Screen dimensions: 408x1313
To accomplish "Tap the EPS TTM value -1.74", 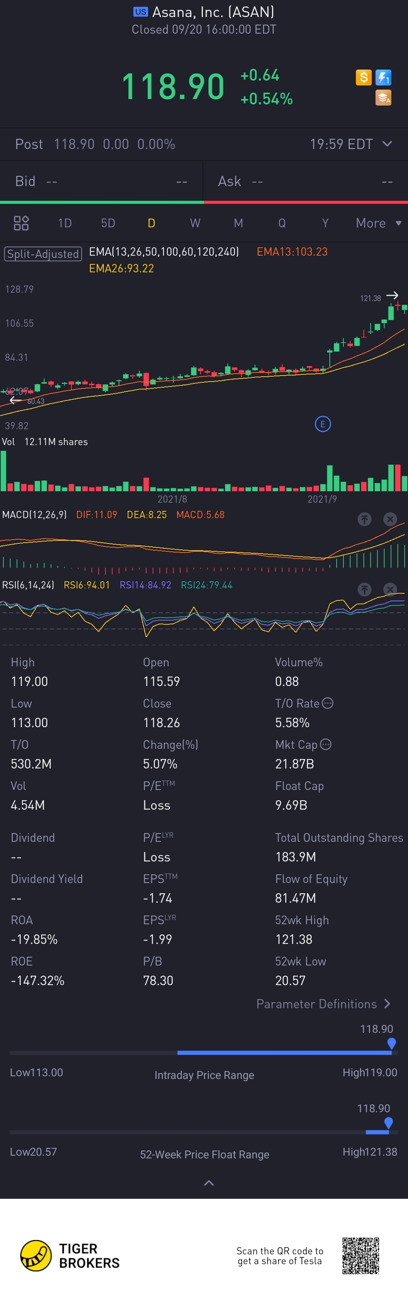I will (x=158, y=898).
